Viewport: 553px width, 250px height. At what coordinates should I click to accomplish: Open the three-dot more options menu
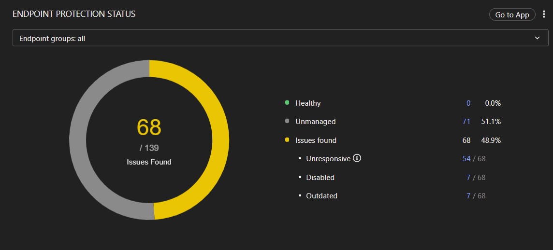pos(544,14)
